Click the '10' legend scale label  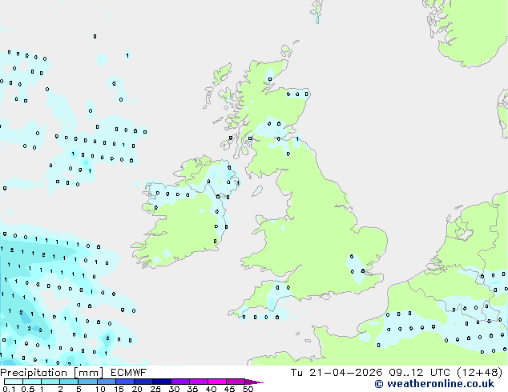point(100,389)
